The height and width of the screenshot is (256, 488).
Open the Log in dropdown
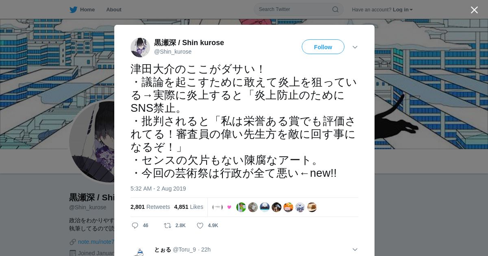(403, 9)
